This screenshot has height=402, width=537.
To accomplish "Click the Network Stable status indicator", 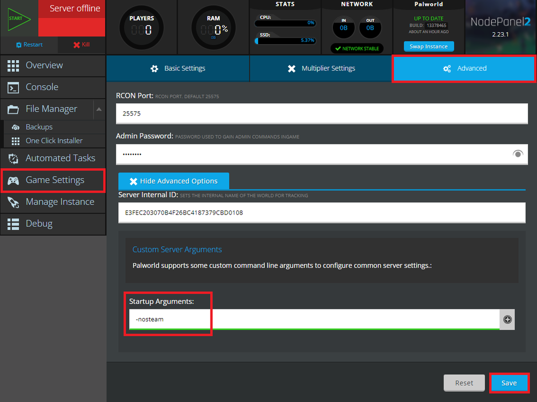I will (x=357, y=48).
